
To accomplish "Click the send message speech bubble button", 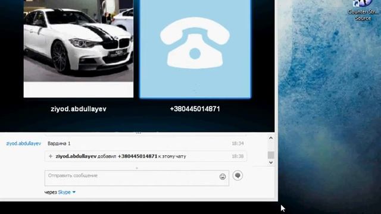I will [238, 175].
